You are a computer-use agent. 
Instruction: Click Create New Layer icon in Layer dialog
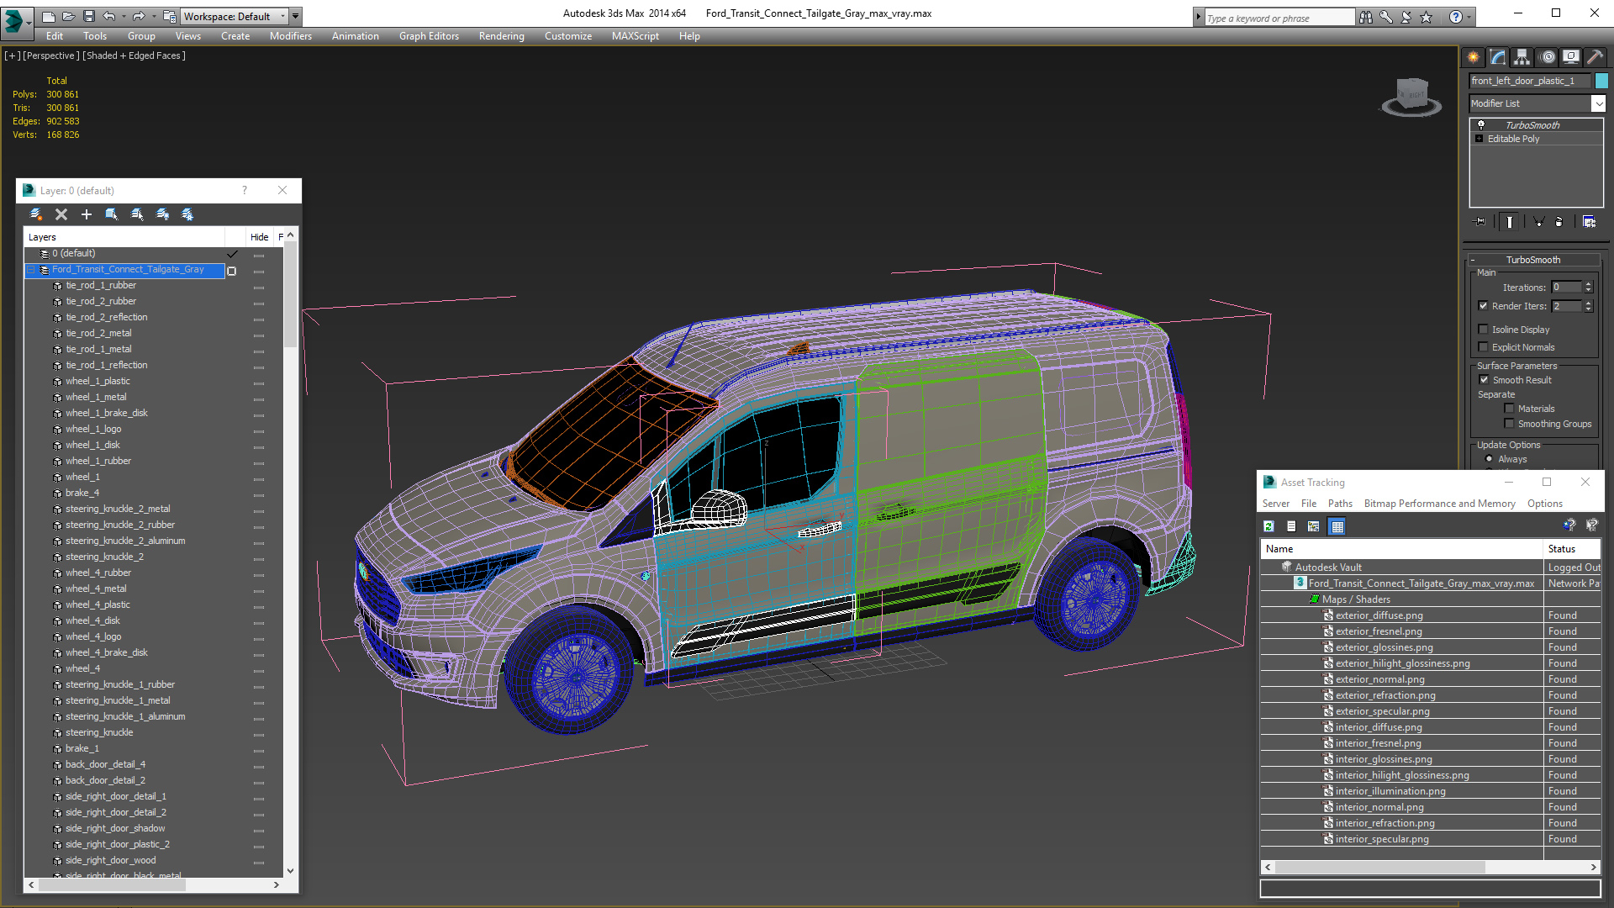click(x=36, y=214)
